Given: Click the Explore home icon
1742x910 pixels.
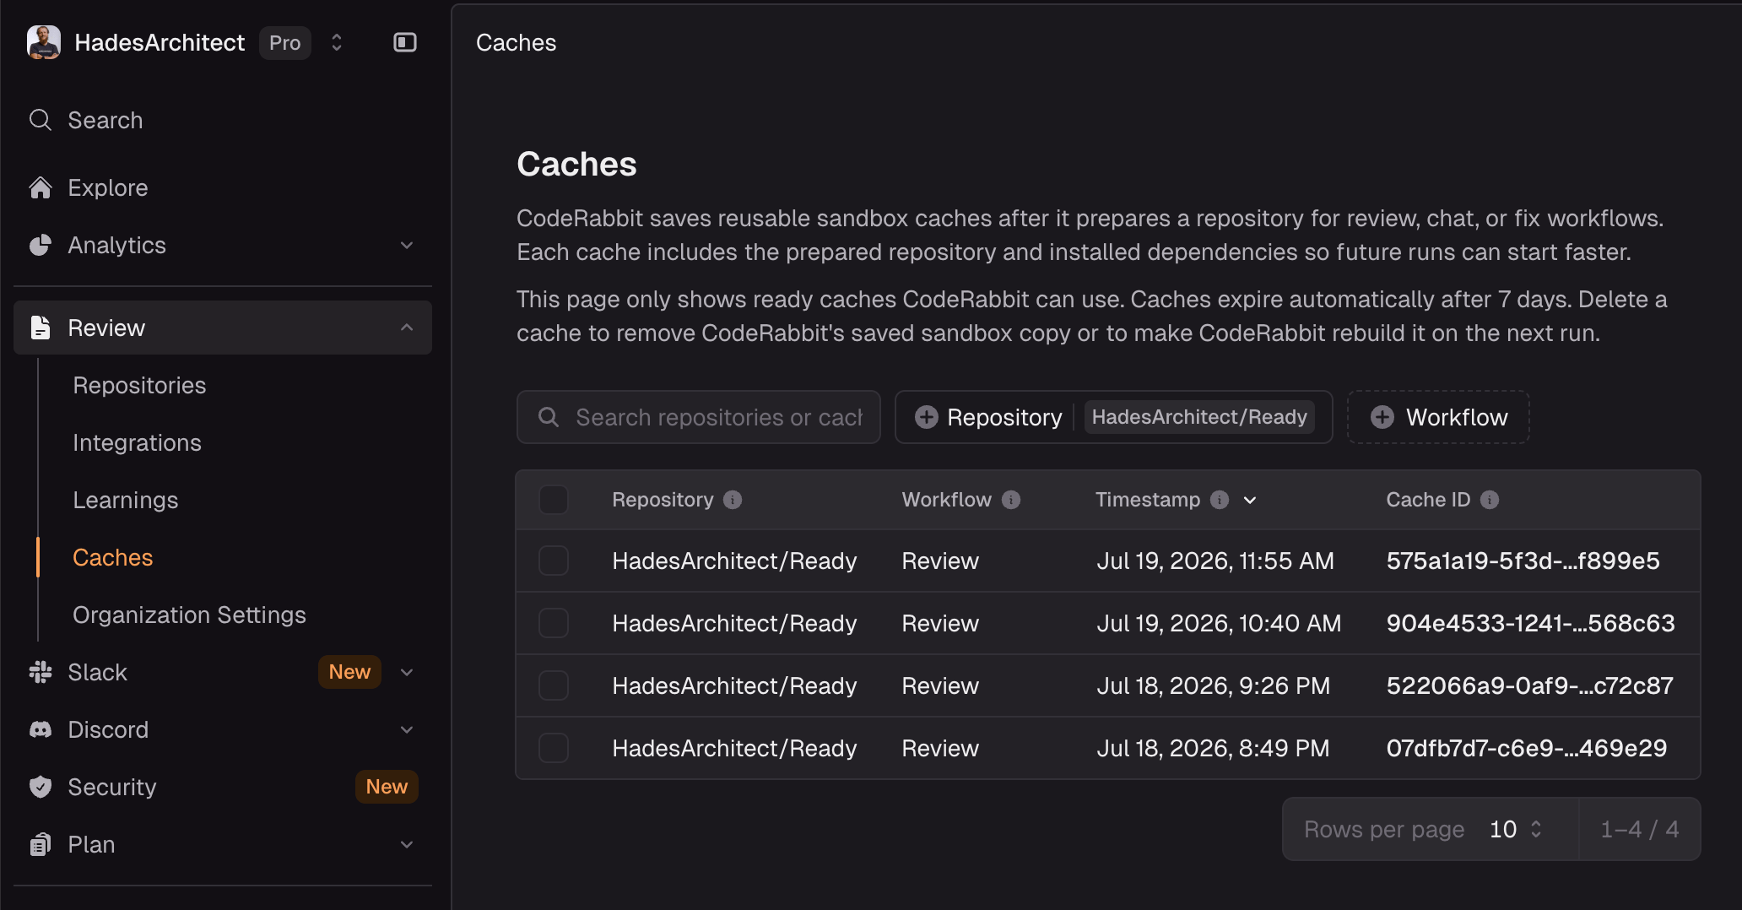Looking at the screenshot, I should 41,187.
